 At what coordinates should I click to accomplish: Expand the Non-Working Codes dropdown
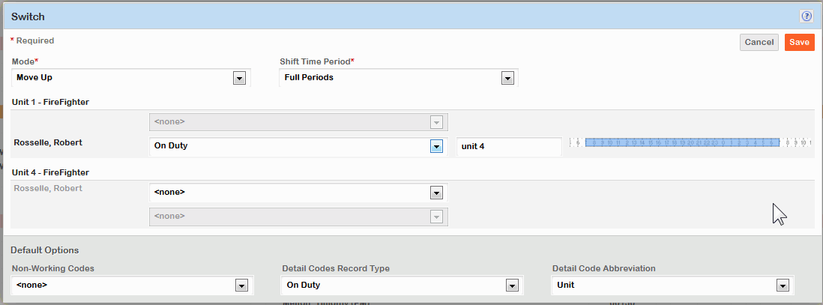click(x=241, y=286)
